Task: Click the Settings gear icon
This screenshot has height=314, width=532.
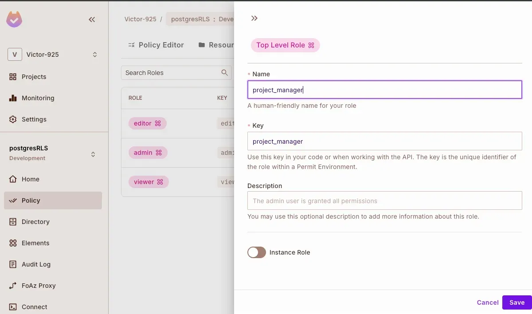Action: click(x=13, y=119)
